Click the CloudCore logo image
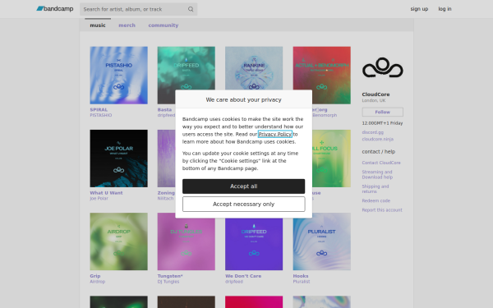The width and height of the screenshot is (493, 308). click(383, 67)
